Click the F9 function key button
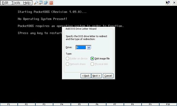 point(150,105)
